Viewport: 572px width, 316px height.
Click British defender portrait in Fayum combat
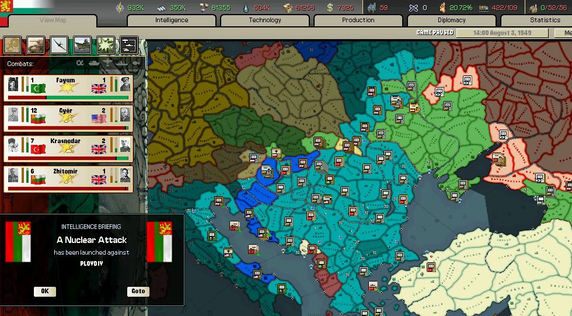(x=125, y=84)
